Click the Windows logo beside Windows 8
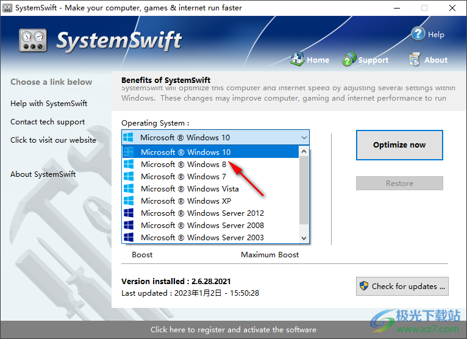 click(129, 165)
